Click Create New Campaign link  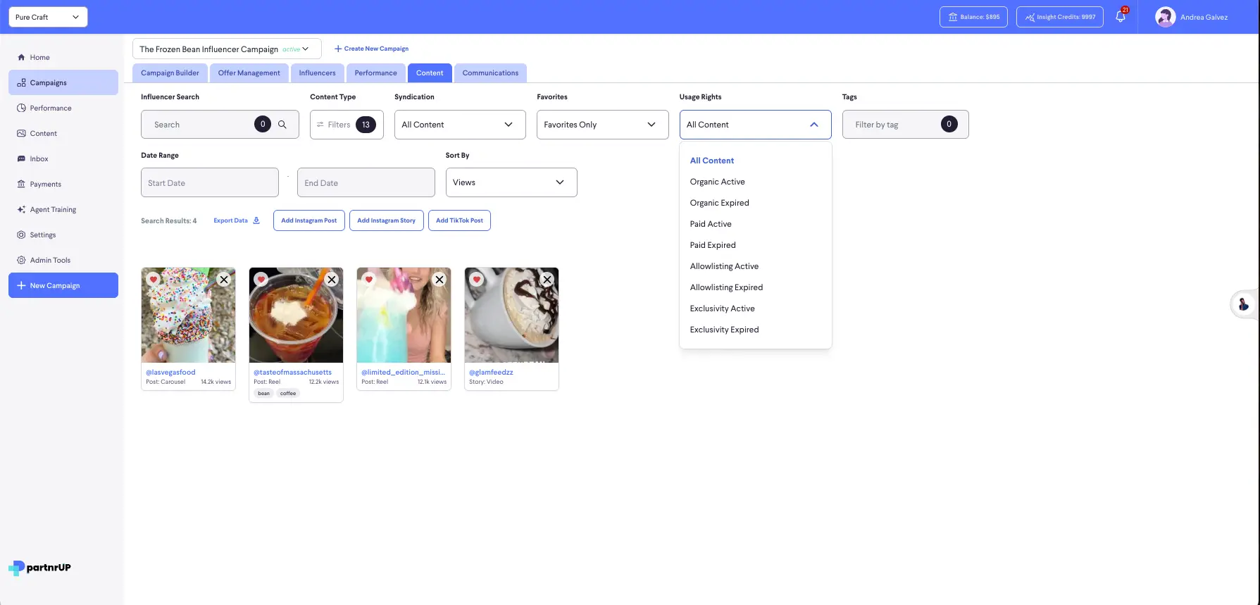click(371, 49)
